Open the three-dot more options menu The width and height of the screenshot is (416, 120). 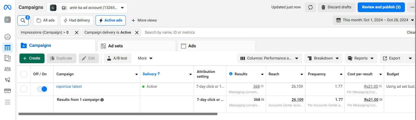(412, 7)
